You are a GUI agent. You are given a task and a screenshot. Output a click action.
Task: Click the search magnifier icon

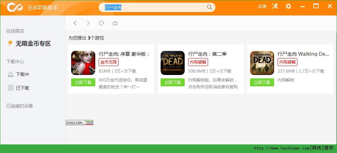pos(209,7)
